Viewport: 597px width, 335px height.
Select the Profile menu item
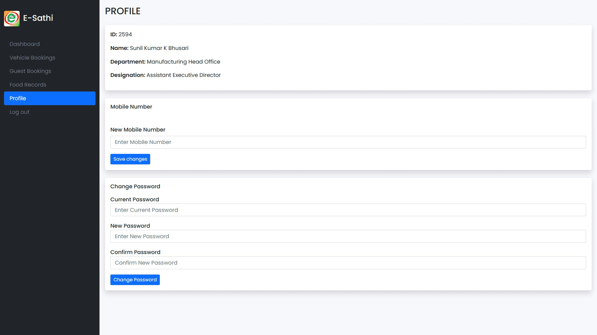[x=18, y=98]
